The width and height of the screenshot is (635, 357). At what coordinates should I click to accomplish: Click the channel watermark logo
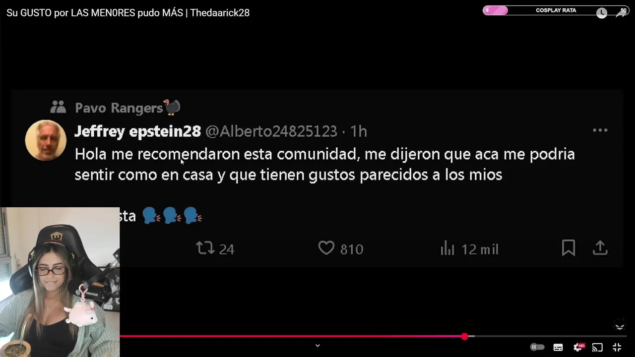(x=620, y=326)
